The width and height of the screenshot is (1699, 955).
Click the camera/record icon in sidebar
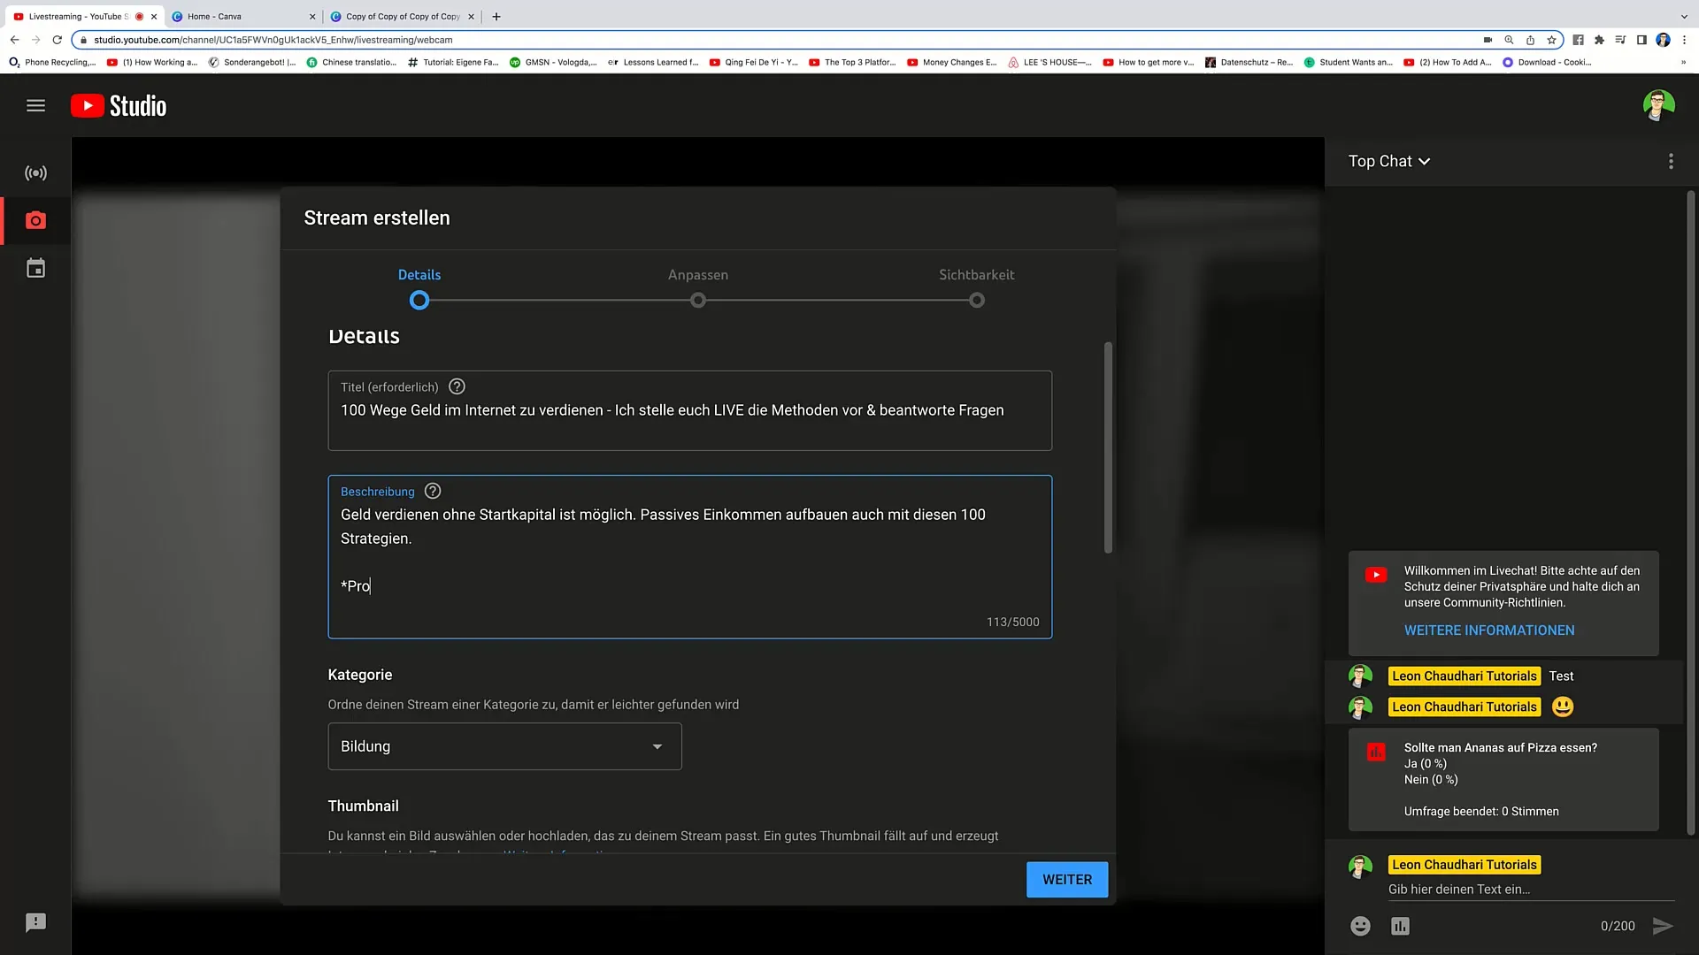(x=35, y=220)
